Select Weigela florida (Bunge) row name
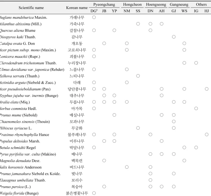The image size is (211, 196). coord(19,193)
